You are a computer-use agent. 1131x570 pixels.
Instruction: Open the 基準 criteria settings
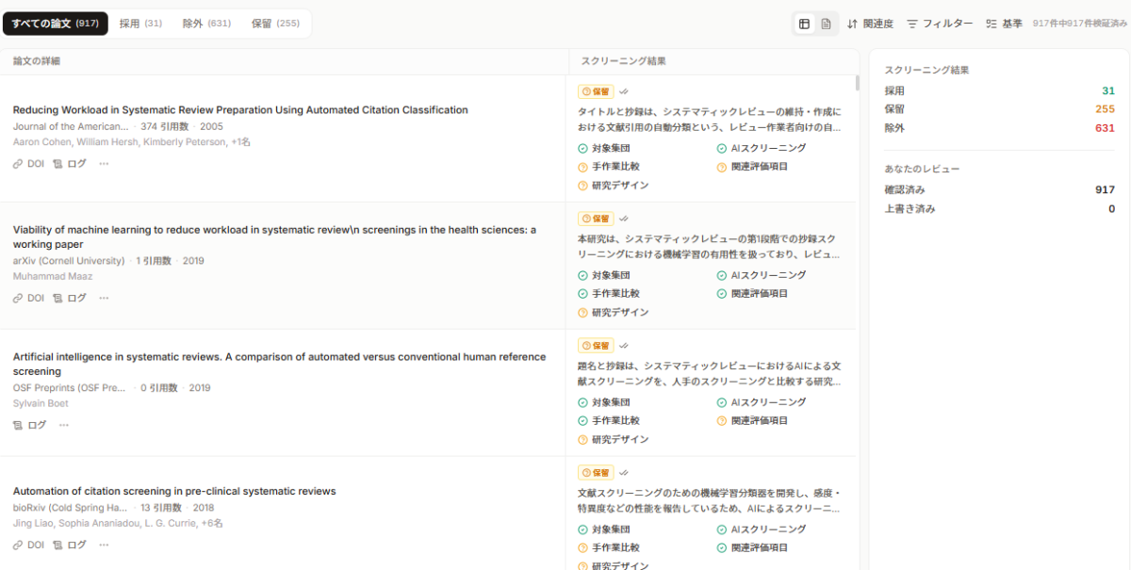point(1004,24)
